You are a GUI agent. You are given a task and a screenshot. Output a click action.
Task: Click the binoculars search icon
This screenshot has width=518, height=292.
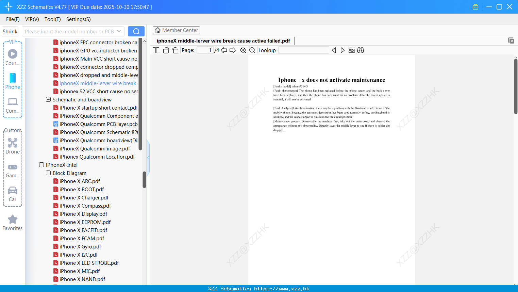pyautogui.click(x=361, y=50)
